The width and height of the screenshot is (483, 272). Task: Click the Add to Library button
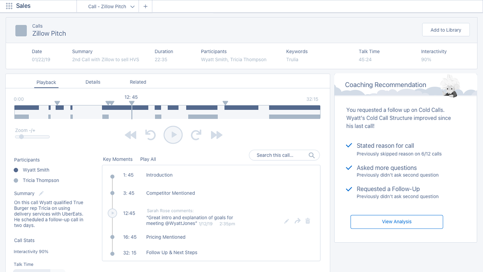point(446,30)
